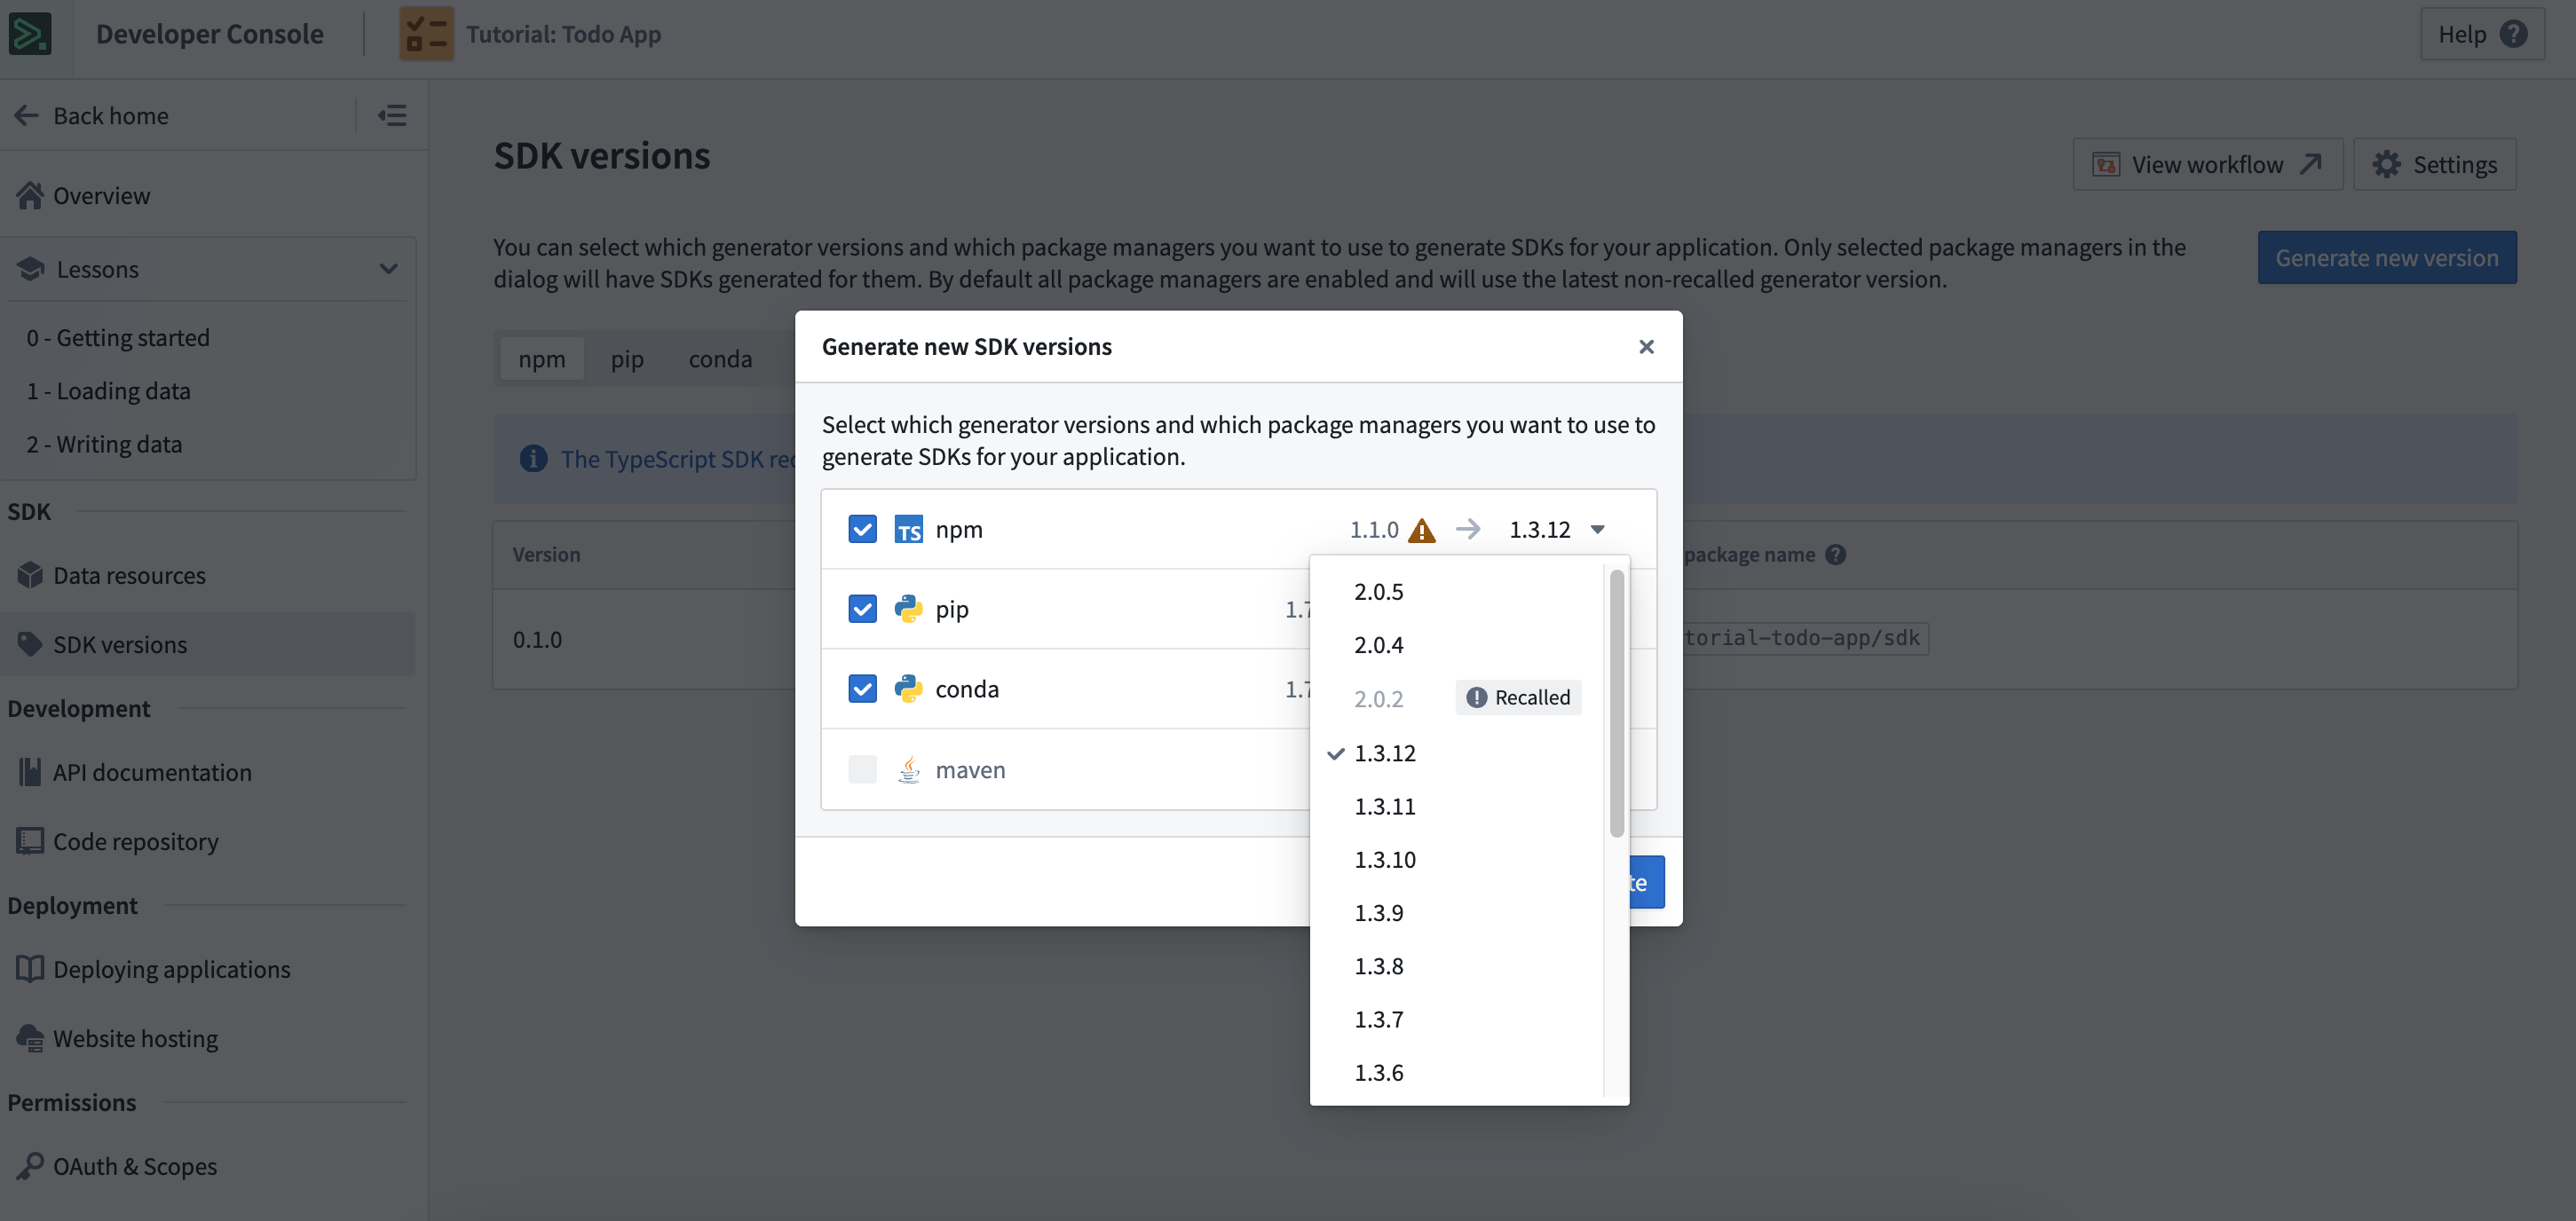
Task: Select version 1.3.12 from dropdown
Action: 1385,752
